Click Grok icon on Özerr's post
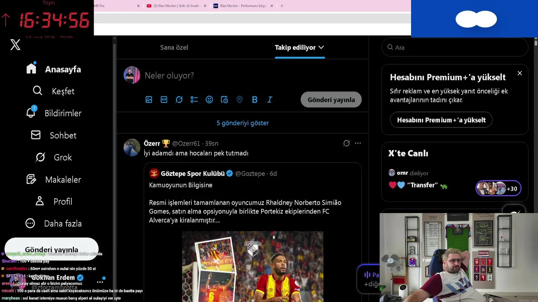The height and width of the screenshot is (302, 538). coord(346,143)
